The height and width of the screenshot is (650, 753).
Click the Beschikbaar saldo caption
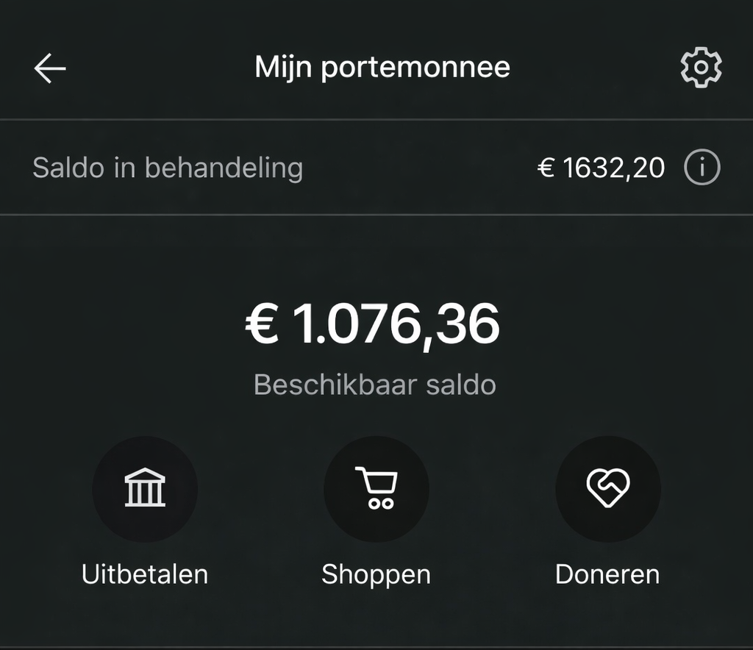click(x=374, y=385)
